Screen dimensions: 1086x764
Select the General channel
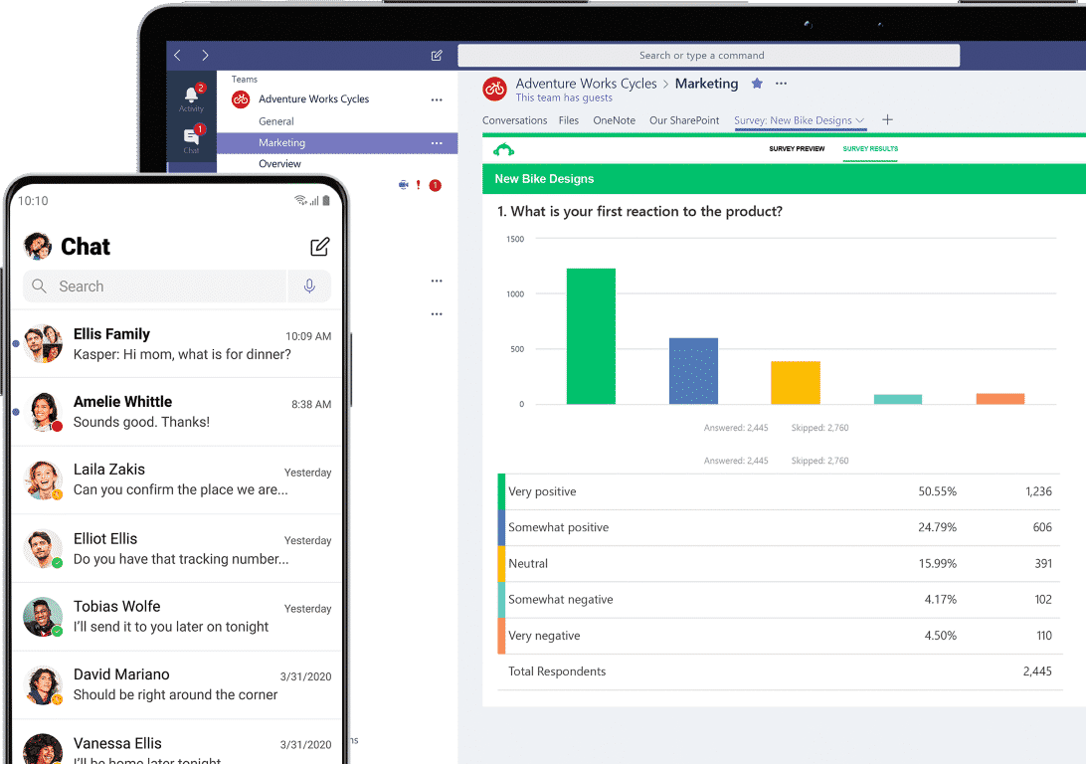click(x=276, y=121)
